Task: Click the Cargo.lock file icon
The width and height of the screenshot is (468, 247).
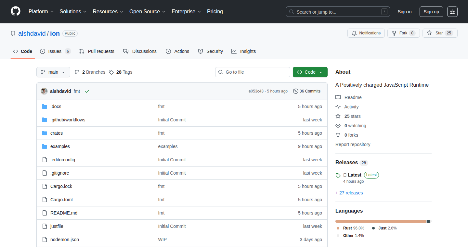Action: pos(45,186)
